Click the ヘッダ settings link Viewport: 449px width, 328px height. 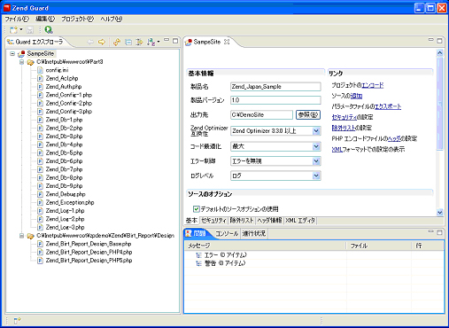(394, 138)
